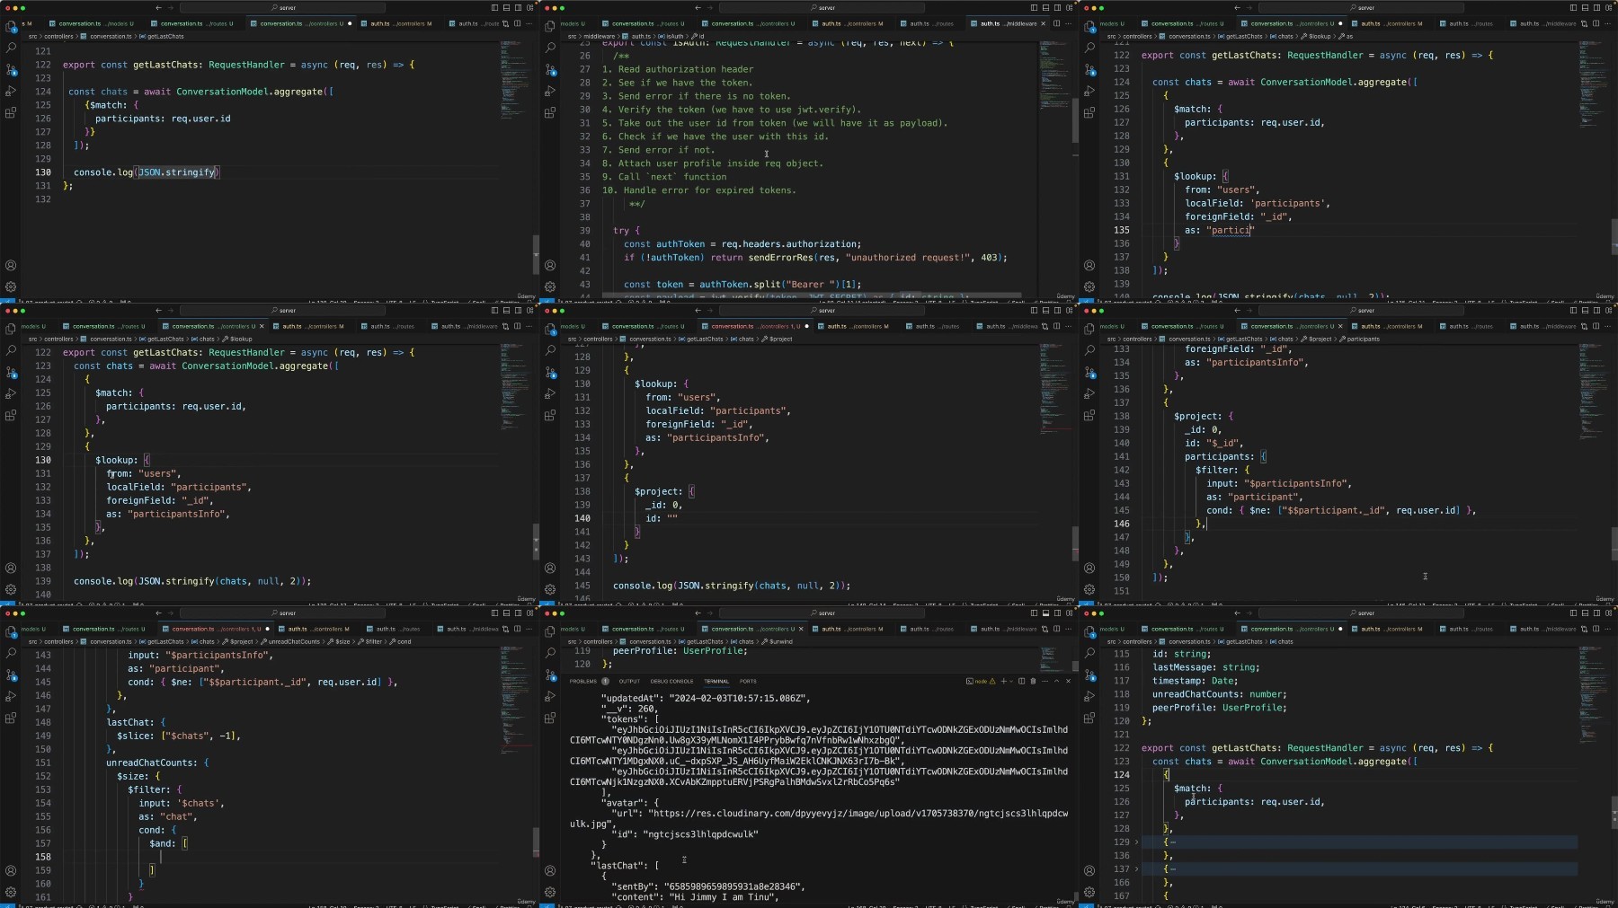Maximize the terminal panel with the chevron-up icon

click(1056, 681)
